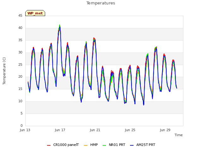Click the Temperature (C) axis title
Image resolution: width=202 pixels, height=151 pixels.
[4, 71]
